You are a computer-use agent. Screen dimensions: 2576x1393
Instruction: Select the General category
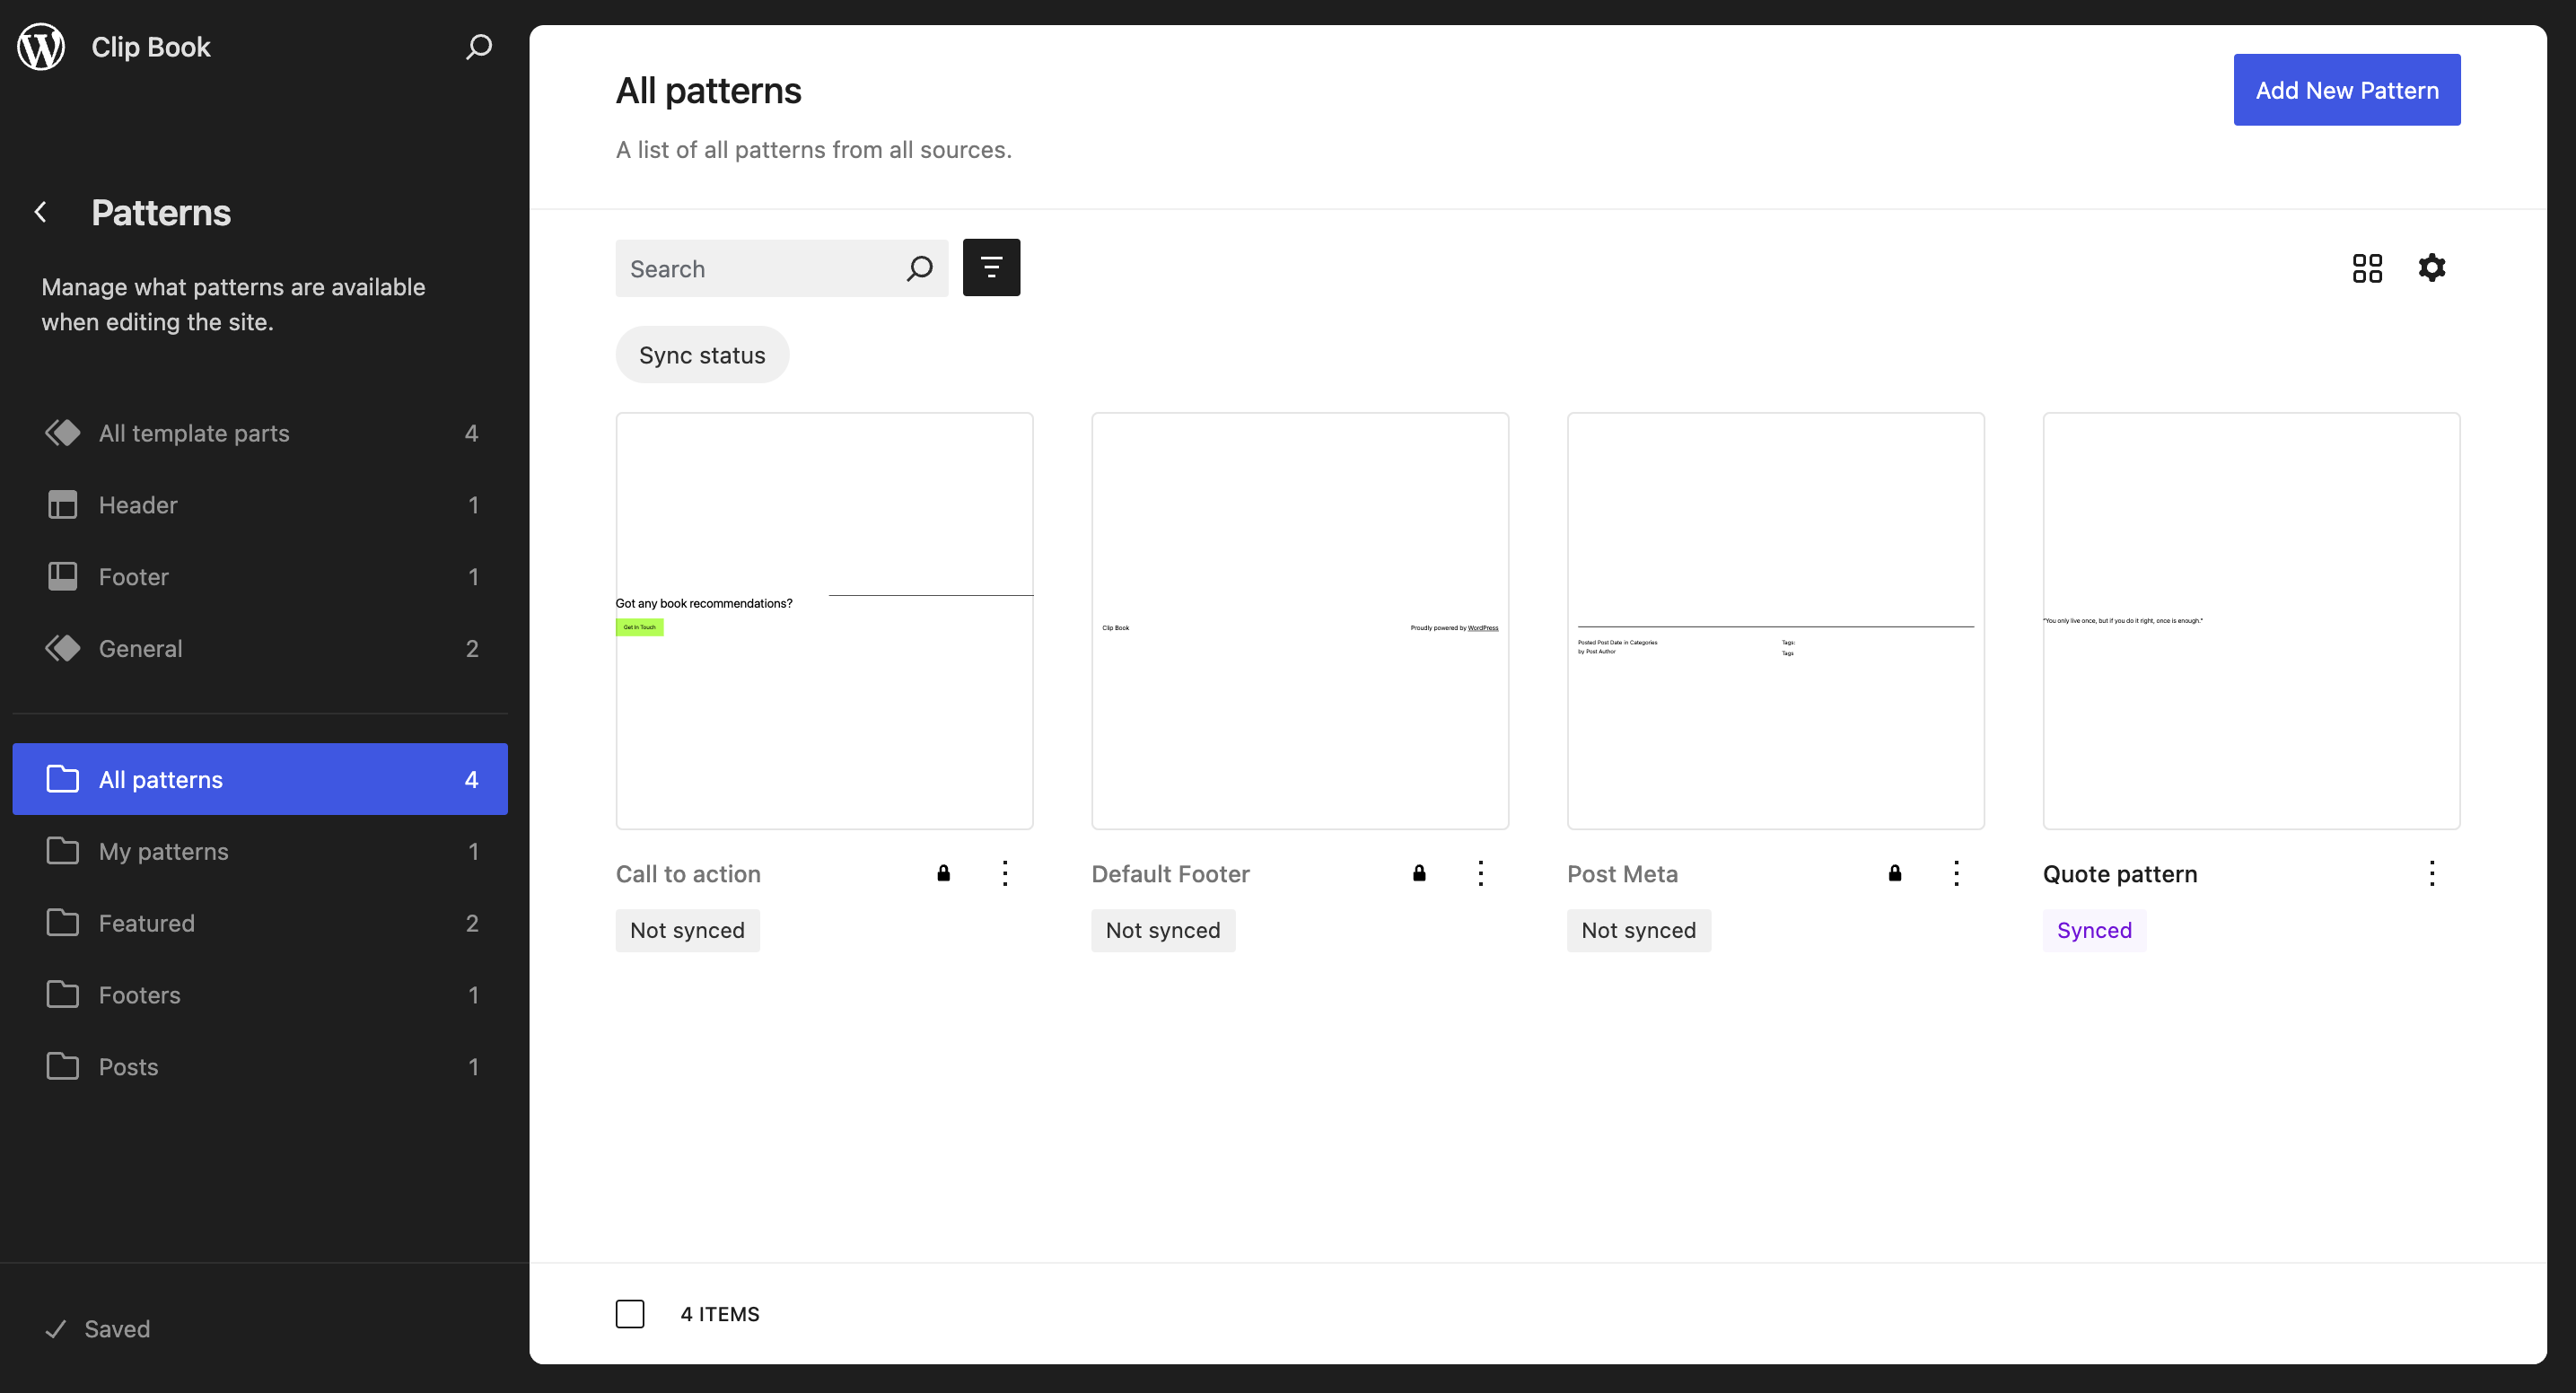click(x=260, y=649)
